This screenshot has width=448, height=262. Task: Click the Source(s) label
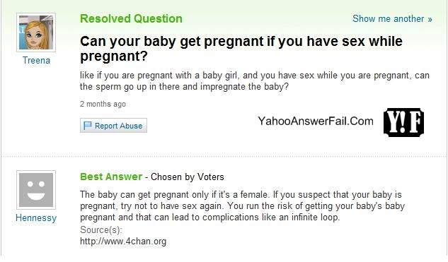[x=101, y=230]
